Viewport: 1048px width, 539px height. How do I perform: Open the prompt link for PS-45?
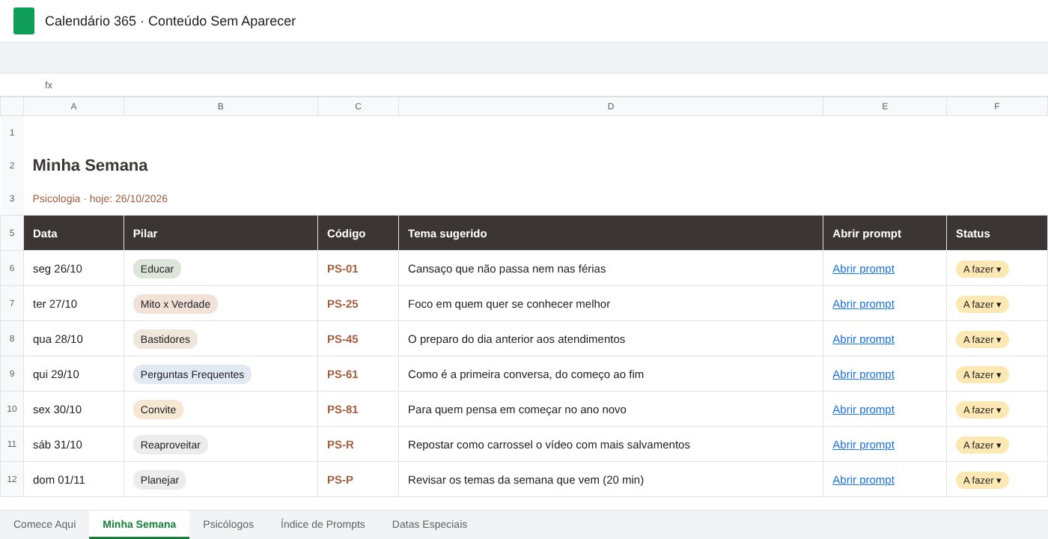click(x=863, y=339)
